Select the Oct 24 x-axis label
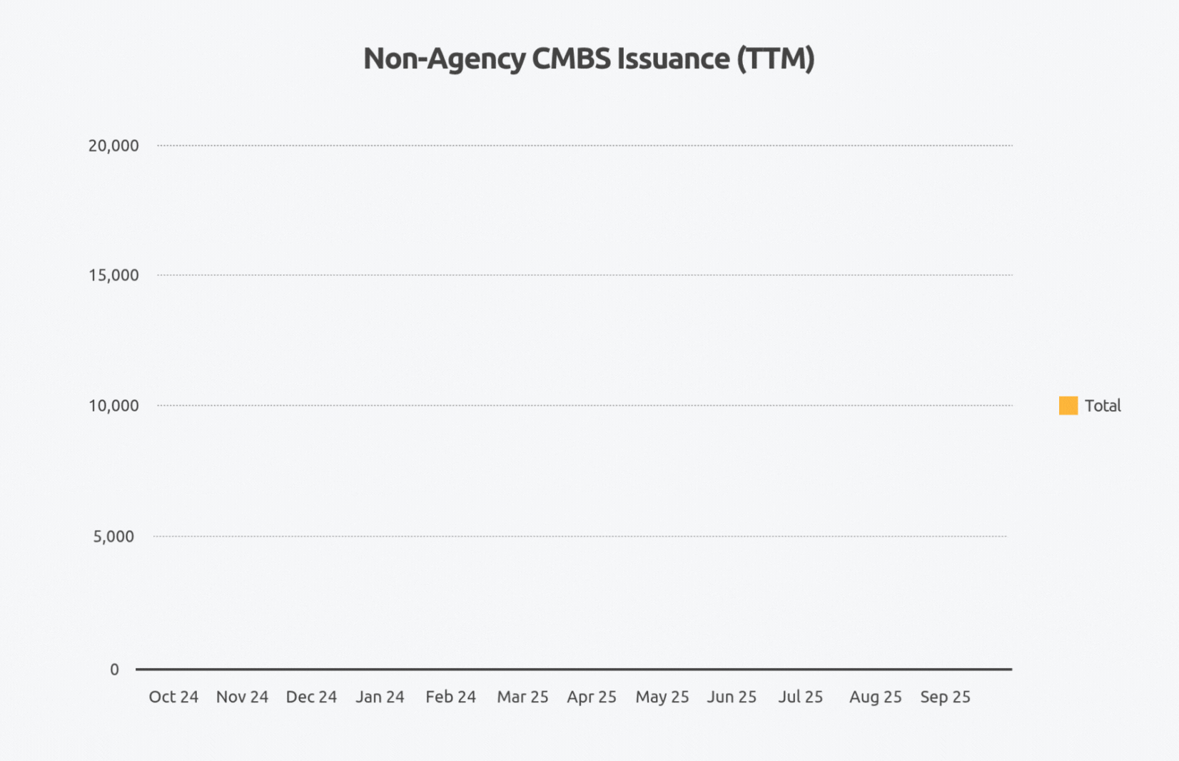 (173, 697)
